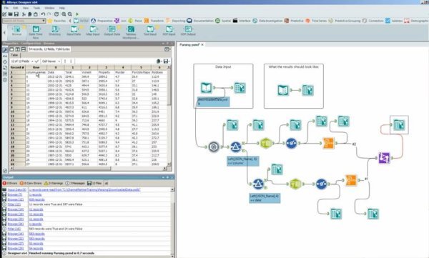429x258 pixels.
Task: Click the undo icon in the toolbar
Action: coord(43,14)
